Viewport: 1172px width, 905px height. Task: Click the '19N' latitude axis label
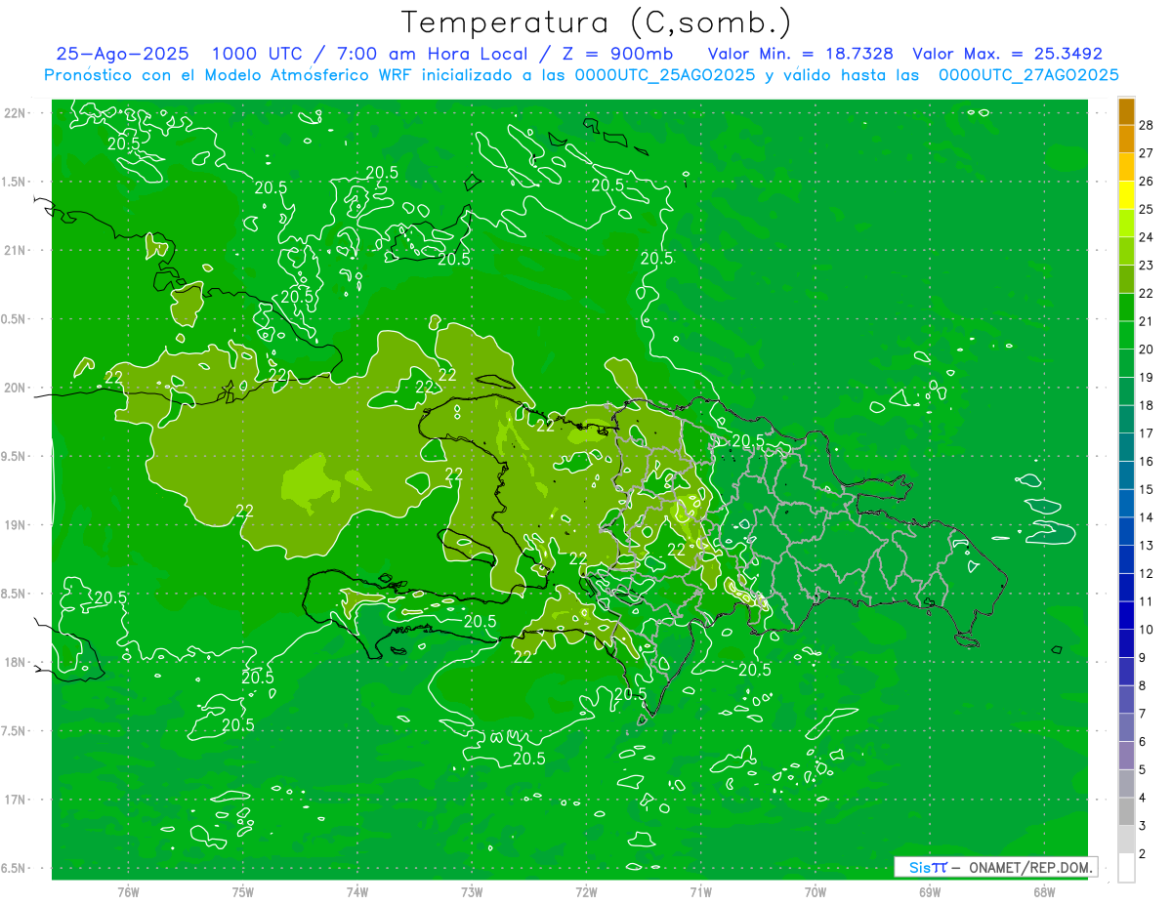click(x=17, y=525)
